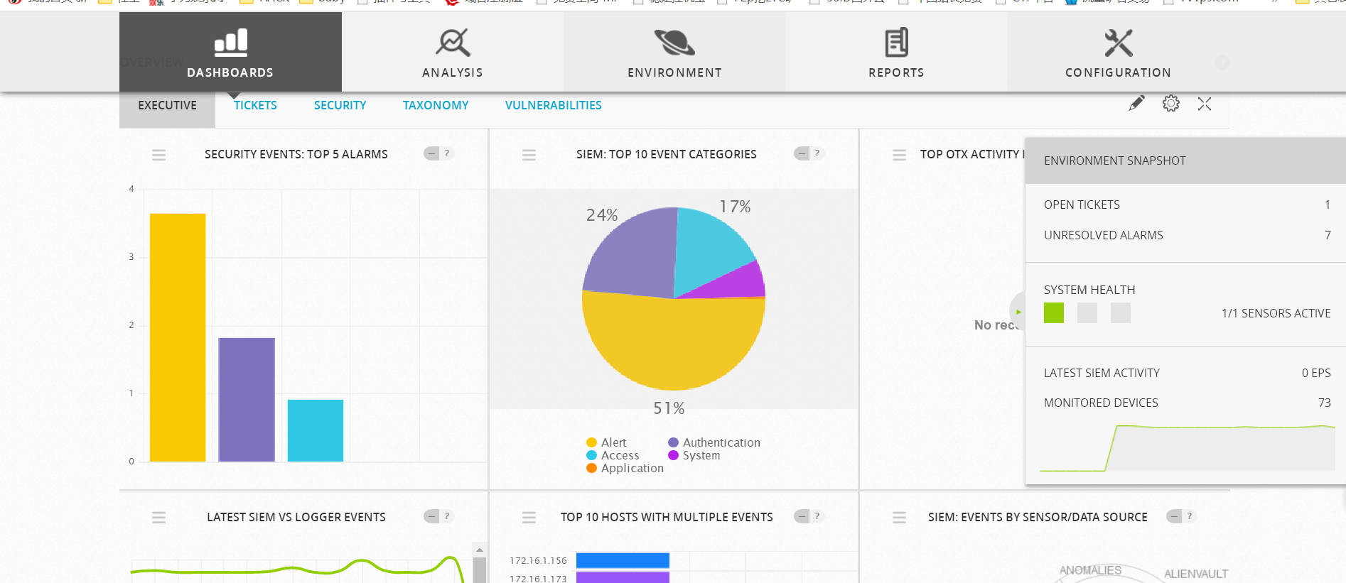Click the 1/1 Sensors Active label
The height and width of the screenshot is (583, 1346).
[x=1276, y=313]
